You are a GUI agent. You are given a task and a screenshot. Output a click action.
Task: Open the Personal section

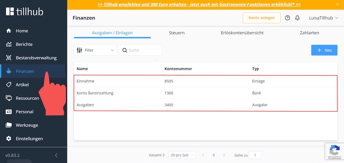(x=25, y=112)
